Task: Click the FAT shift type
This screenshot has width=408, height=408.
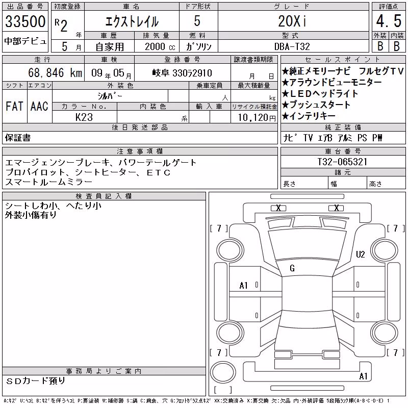Action: pos(14,106)
